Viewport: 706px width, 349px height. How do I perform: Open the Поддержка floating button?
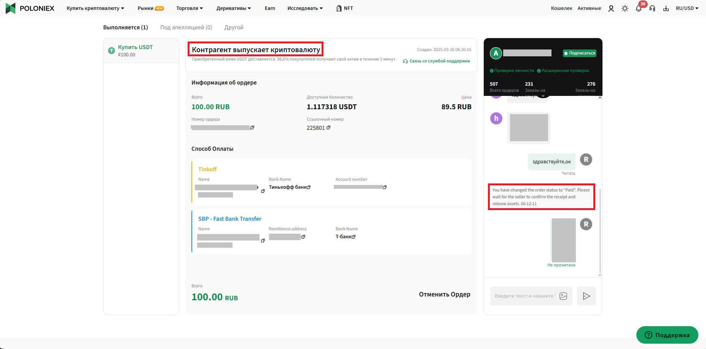coord(667,335)
